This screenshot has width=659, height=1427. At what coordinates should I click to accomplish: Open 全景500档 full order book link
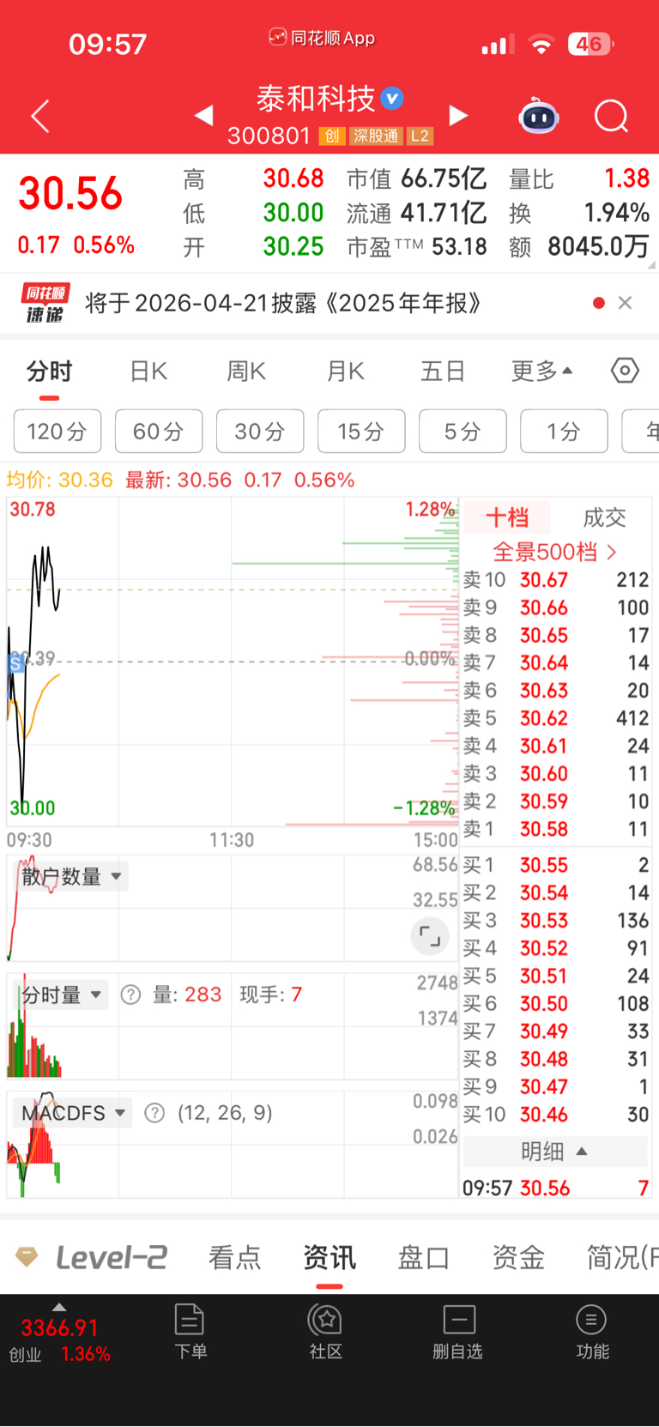click(554, 552)
